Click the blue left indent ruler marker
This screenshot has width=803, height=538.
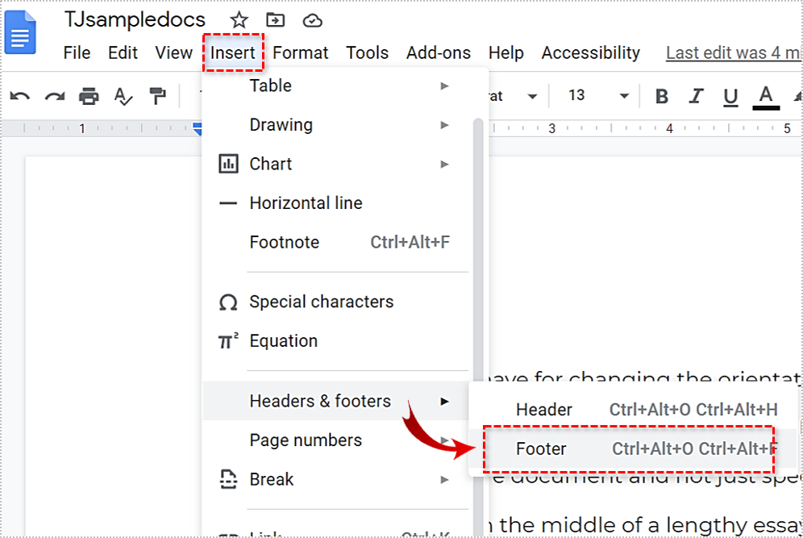point(198,129)
